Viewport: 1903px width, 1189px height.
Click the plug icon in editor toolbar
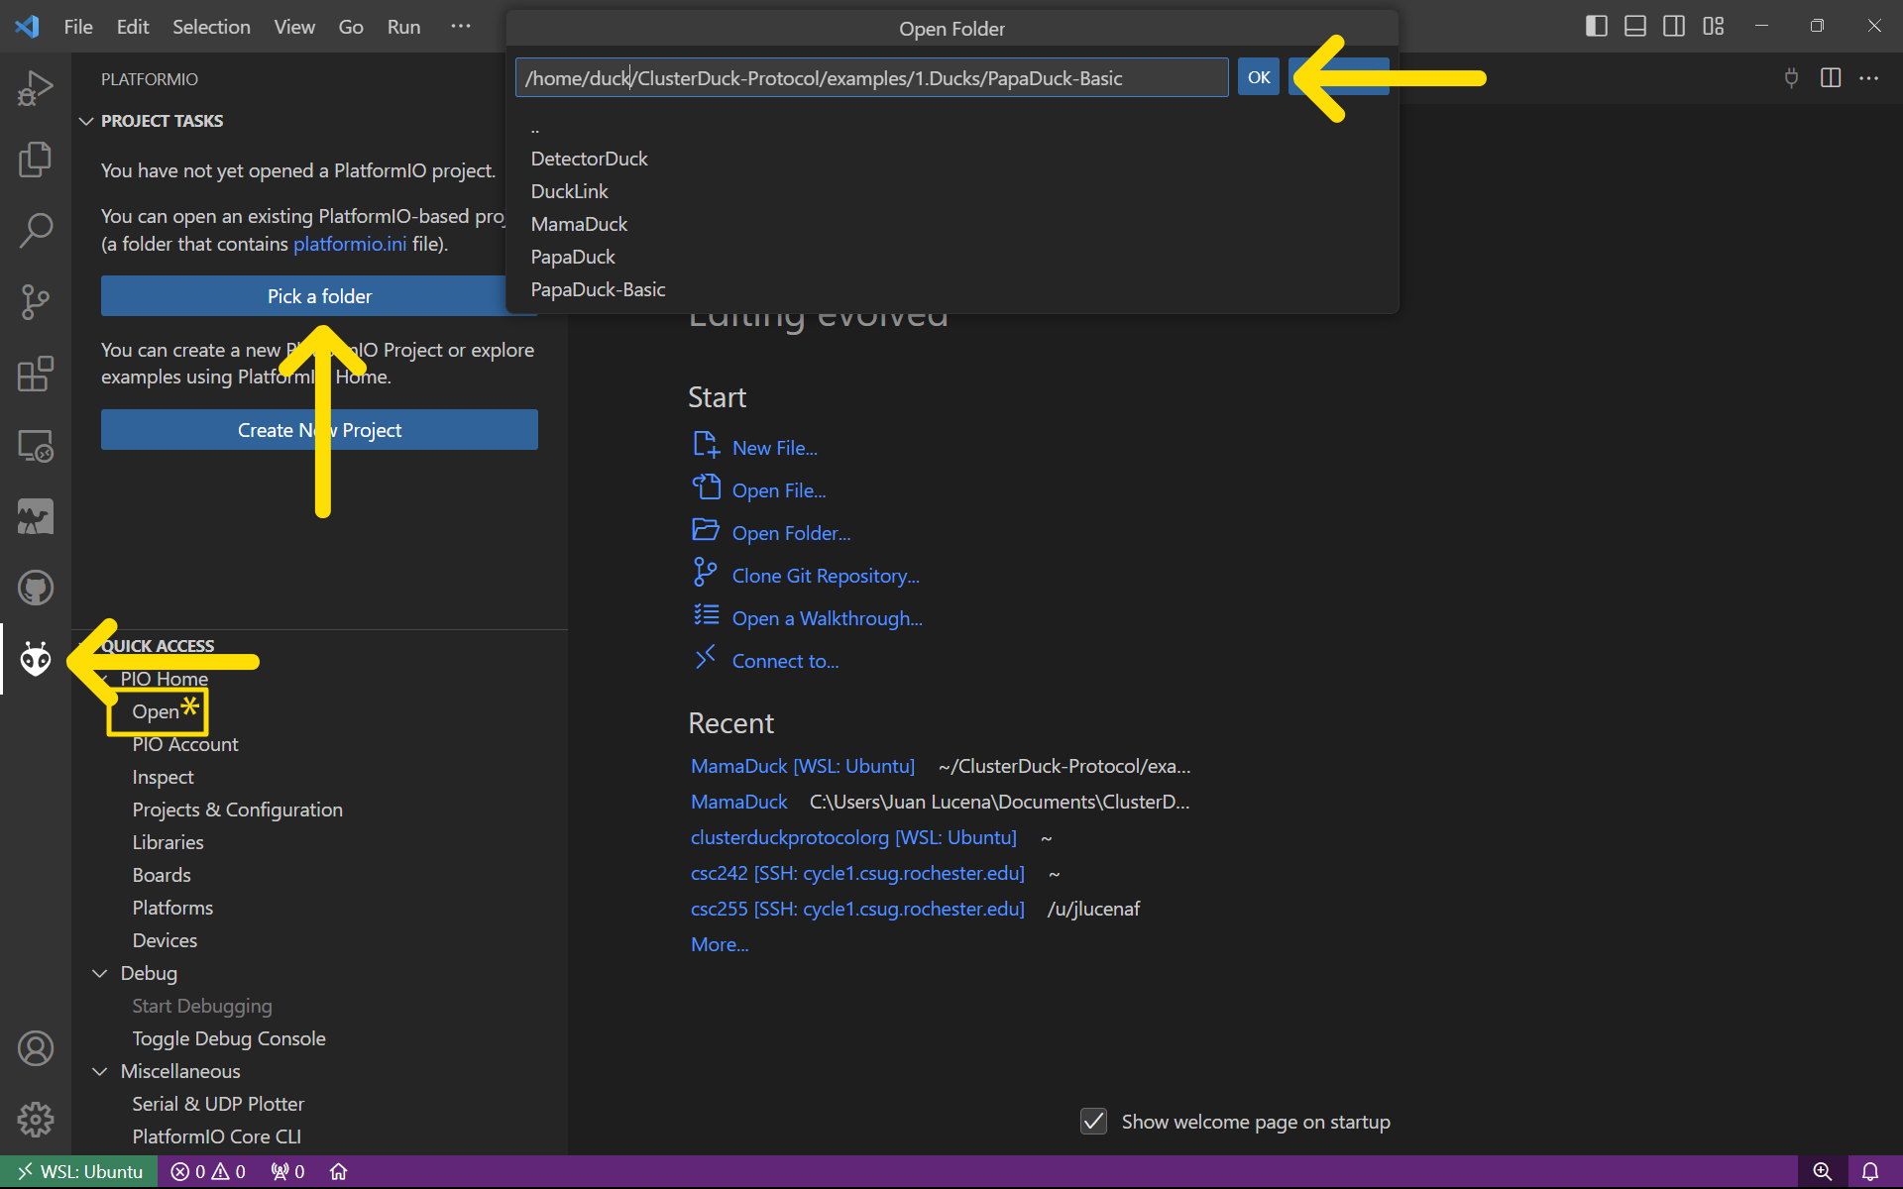1791,77
